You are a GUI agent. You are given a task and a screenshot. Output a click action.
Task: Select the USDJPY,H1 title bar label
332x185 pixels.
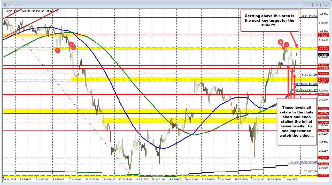pos(16,4)
